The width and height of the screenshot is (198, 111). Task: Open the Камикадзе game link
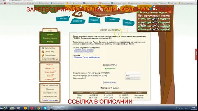coord(50,80)
